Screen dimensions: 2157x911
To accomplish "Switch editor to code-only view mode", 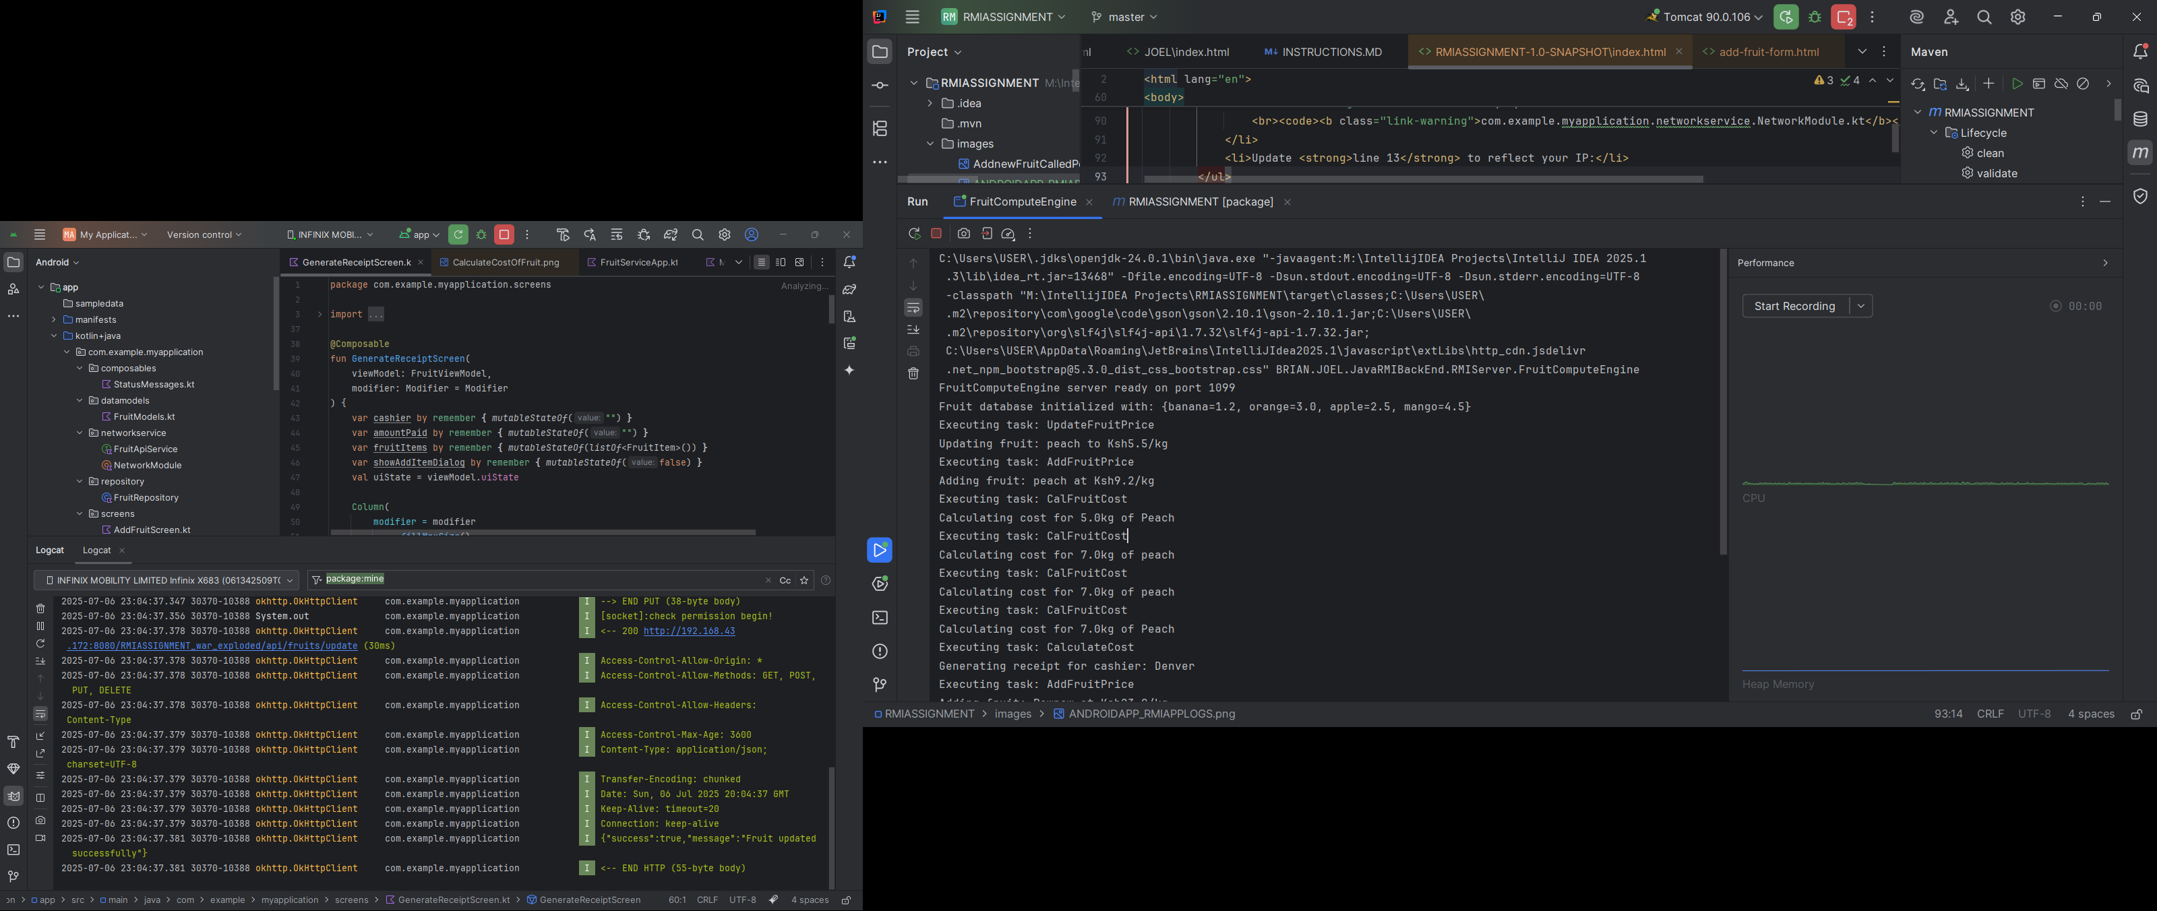I will click(x=761, y=263).
